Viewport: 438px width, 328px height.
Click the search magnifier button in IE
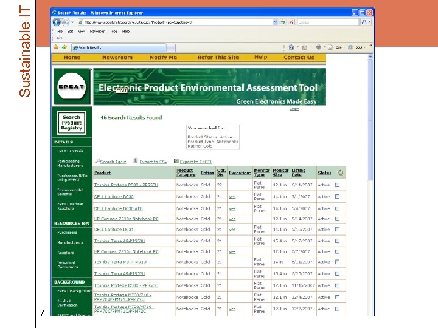(x=363, y=22)
